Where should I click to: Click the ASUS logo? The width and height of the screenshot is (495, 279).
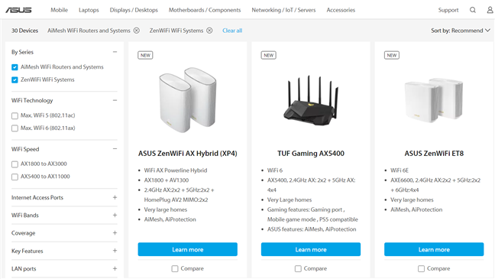pos(18,10)
